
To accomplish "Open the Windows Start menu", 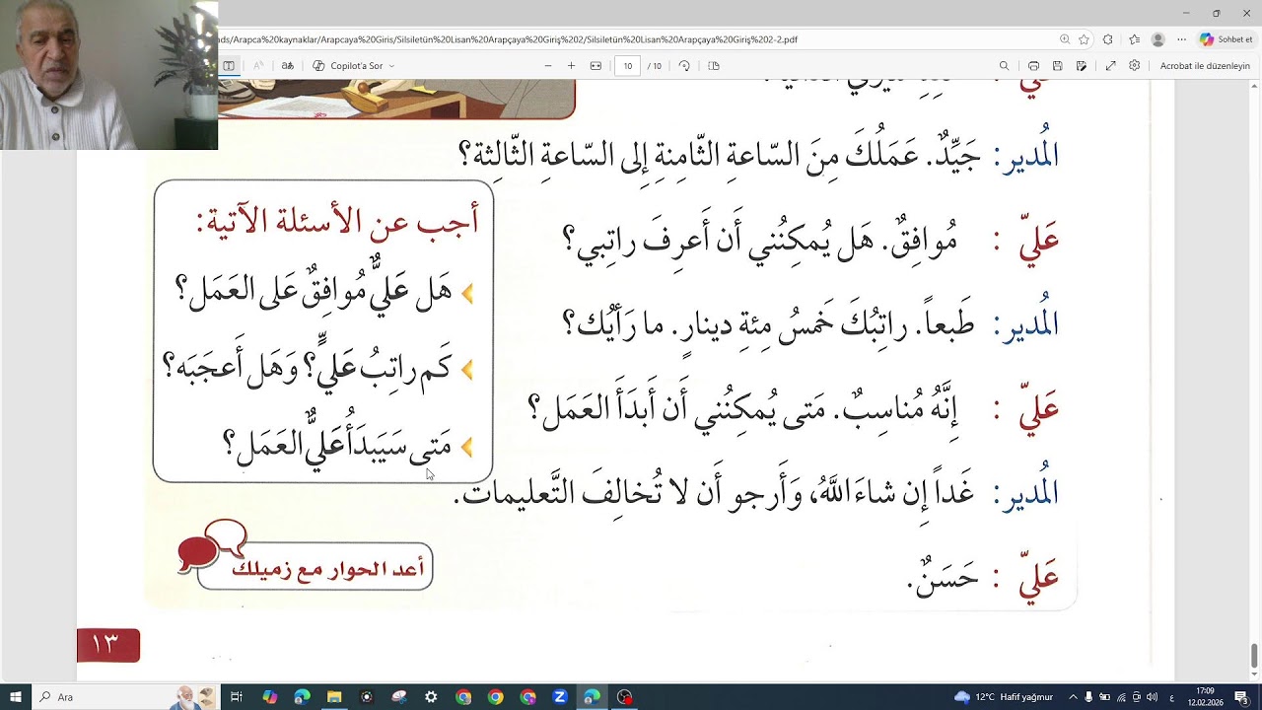I will 16,697.
